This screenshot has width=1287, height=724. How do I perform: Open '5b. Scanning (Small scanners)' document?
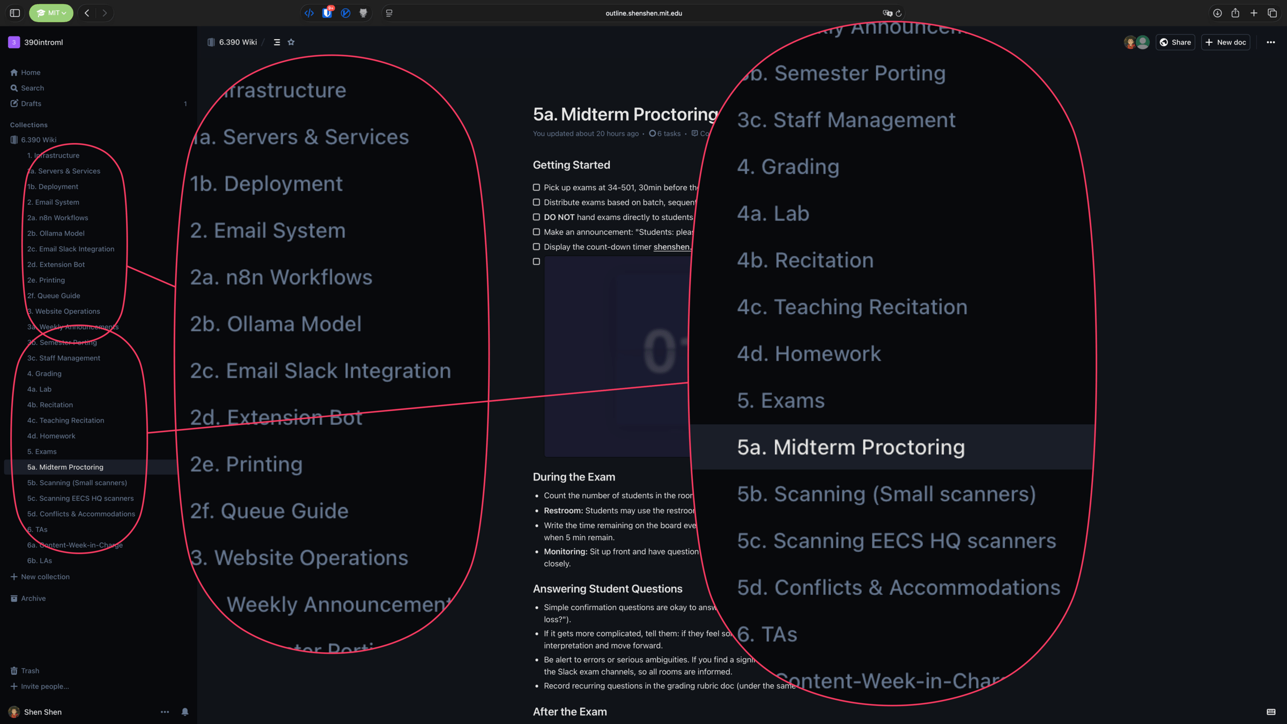[x=77, y=483]
